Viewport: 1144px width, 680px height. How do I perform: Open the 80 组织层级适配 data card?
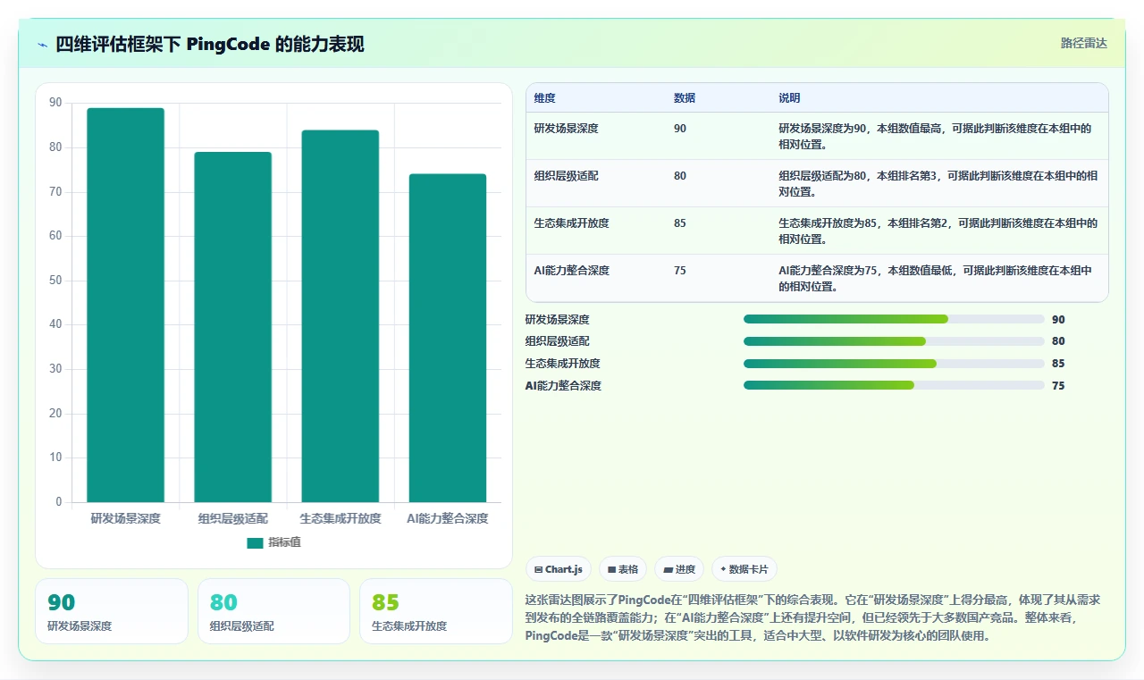[x=273, y=611]
